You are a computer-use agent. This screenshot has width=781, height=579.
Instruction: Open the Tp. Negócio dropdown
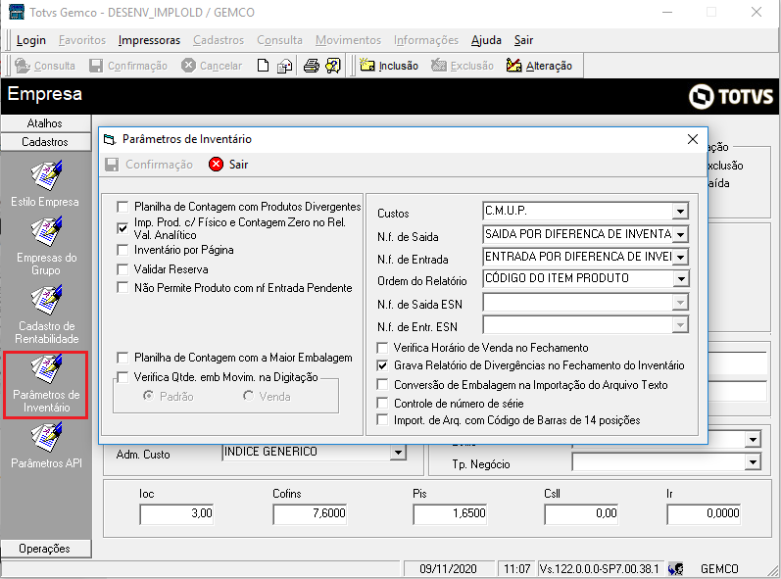[753, 462]
